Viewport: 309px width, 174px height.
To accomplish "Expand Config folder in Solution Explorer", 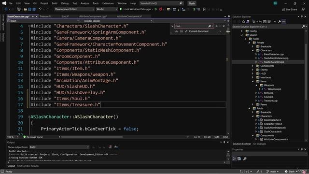I will click(x=242, y=31).
